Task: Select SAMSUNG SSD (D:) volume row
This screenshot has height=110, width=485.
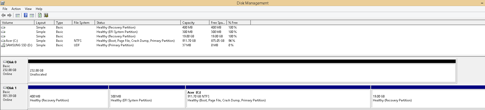Action: click(x=19, y=45)
